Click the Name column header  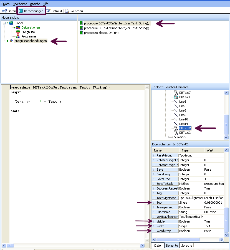pyautogui.click(x=165, y=150)
